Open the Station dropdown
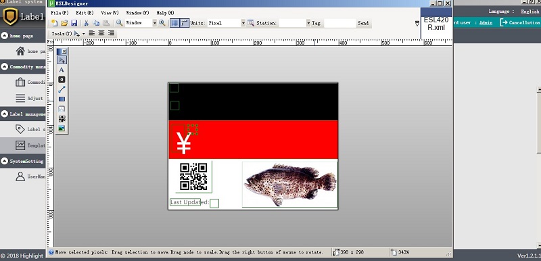This screenshot has width=541, height=261. [308, 23]
